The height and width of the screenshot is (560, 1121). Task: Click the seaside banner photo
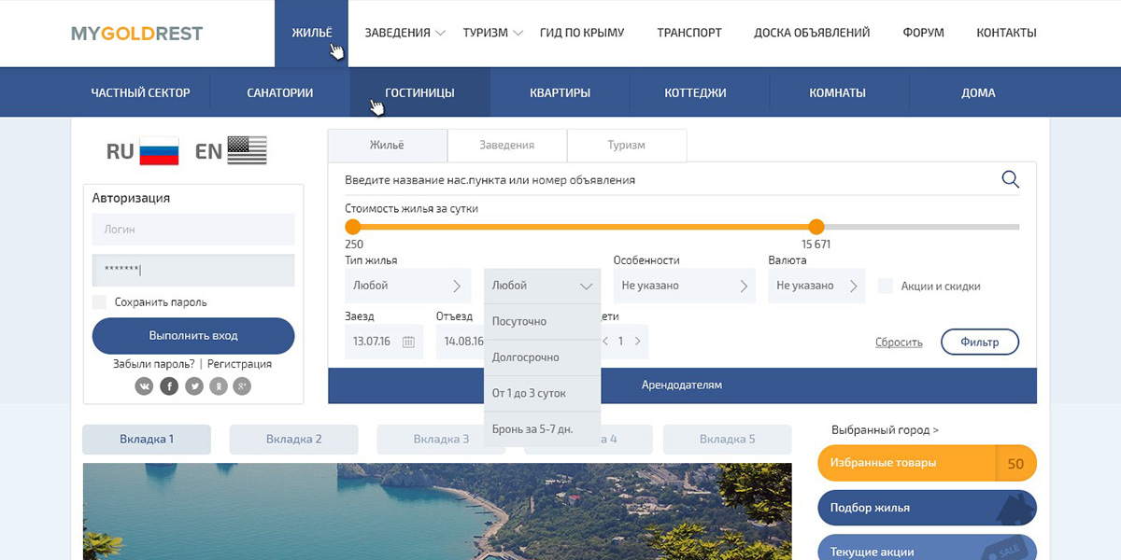point(437,511)
